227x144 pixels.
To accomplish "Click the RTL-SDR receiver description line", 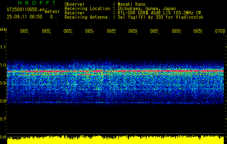I will click(x=159, y=13).
